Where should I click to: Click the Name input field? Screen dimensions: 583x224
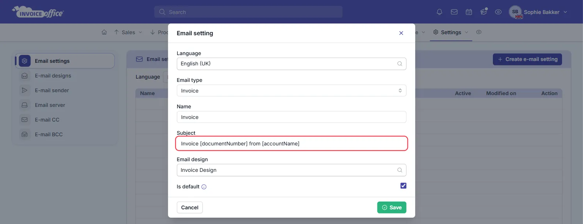coord(291,117)
